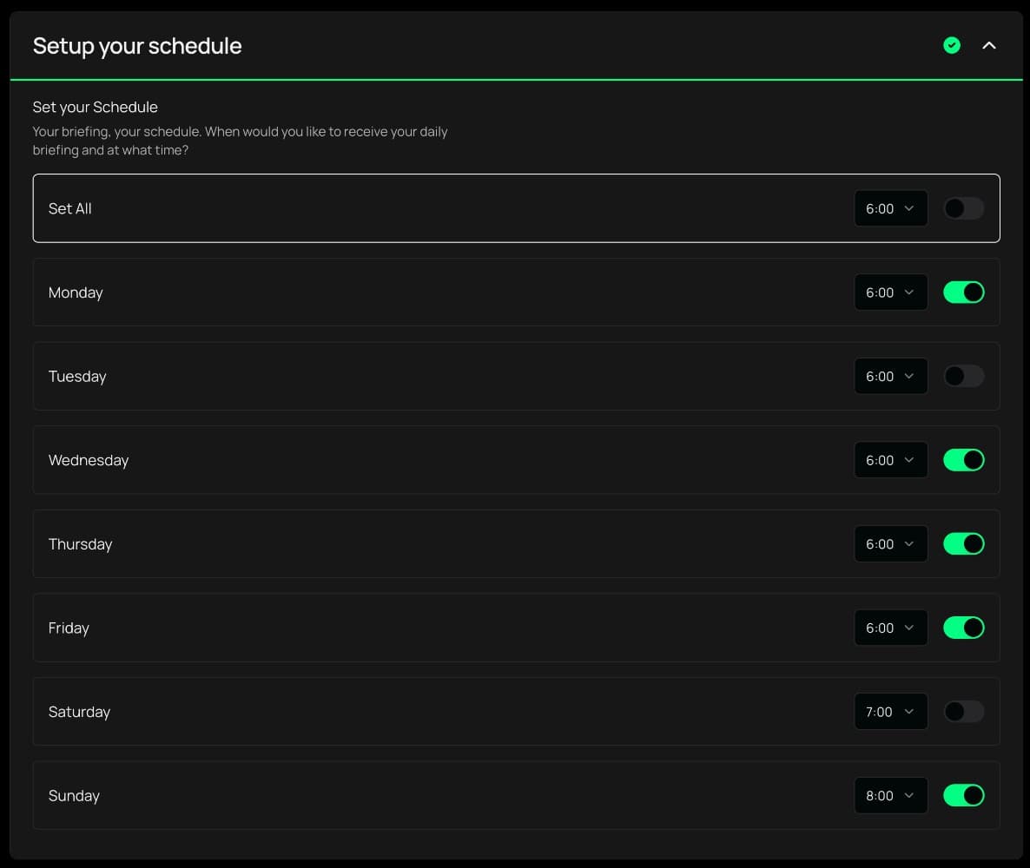Viewport: 1030px width, 868px height.
Task: Disable the Monday briefing toggle
Action: pos(963,293)
